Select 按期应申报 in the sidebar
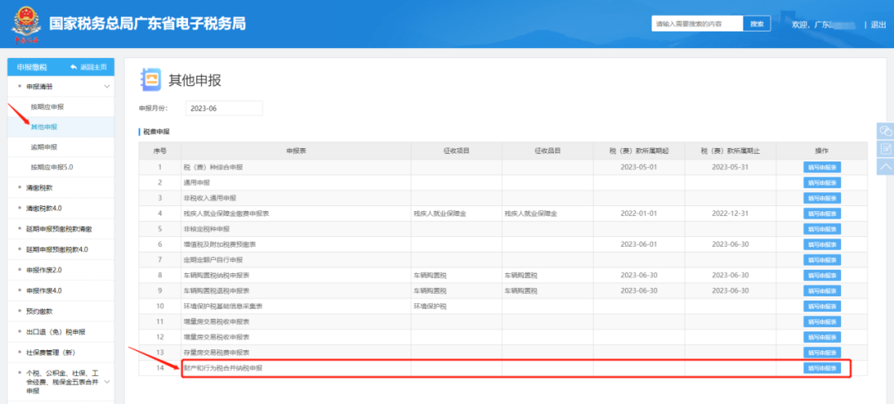Image resolution: width=894 pixels, height=404 pixels. click(47, 107)
